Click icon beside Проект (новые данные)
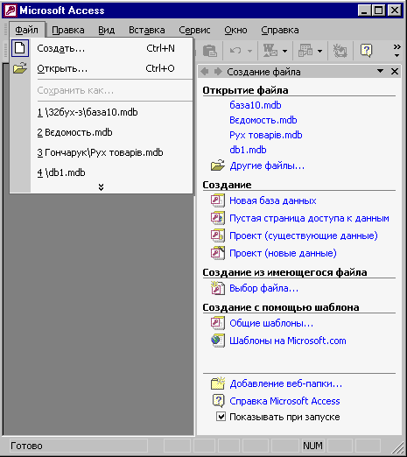407x457 pixels. point(218,253)
